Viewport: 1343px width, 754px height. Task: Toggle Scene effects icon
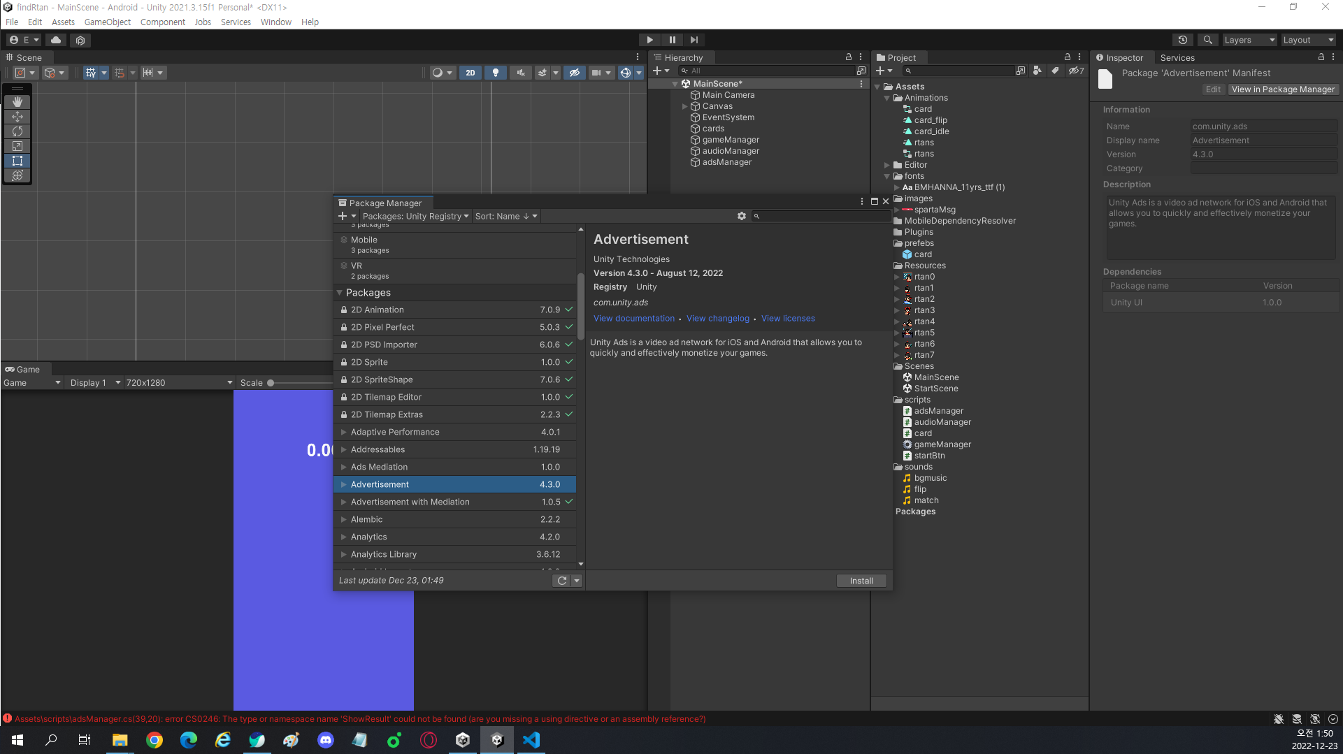point(543,73)
